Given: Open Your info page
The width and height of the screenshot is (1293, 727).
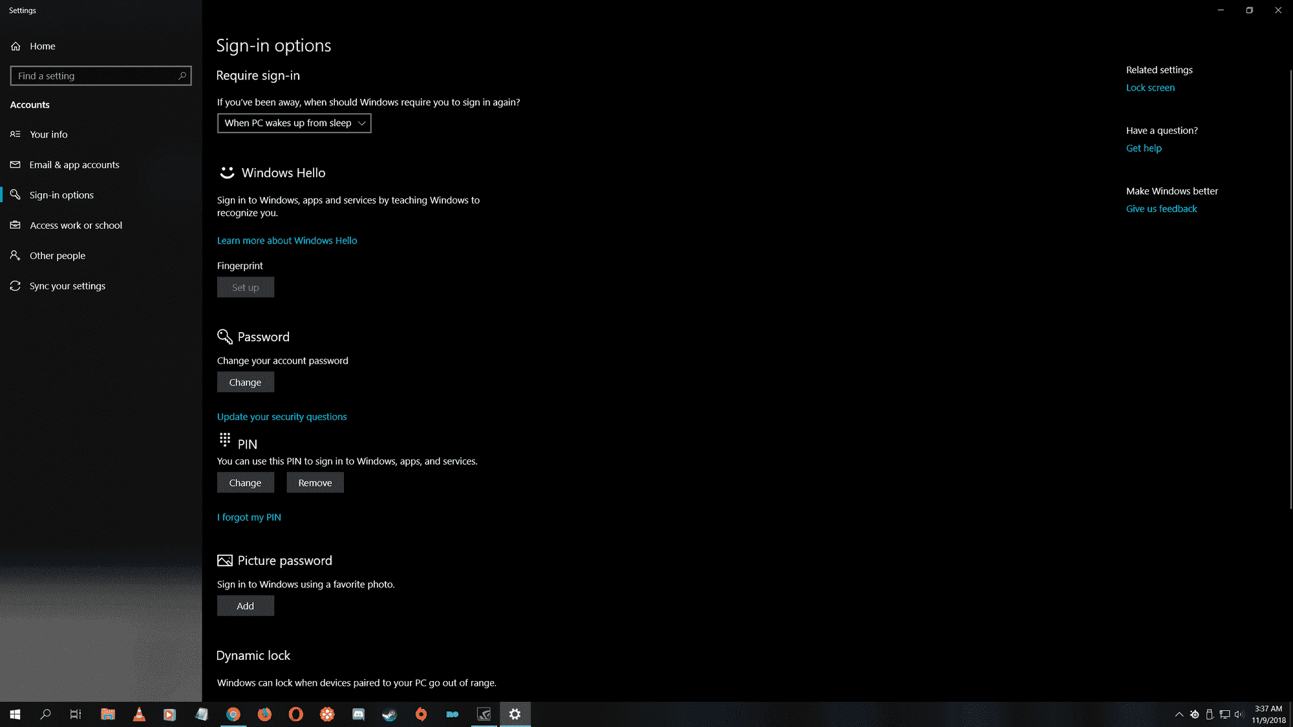Looking at the screenshot, I should [48, 134].
